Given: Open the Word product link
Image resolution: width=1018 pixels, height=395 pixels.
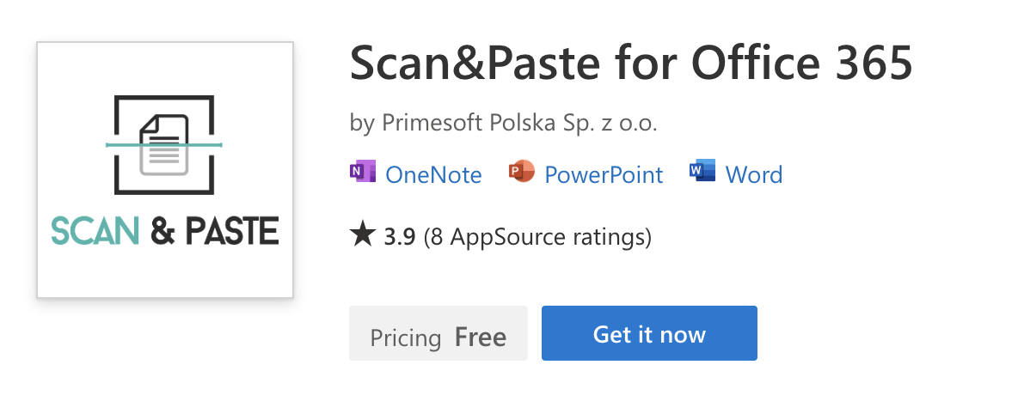Looking at the screenshot, I should click(754, 175).
